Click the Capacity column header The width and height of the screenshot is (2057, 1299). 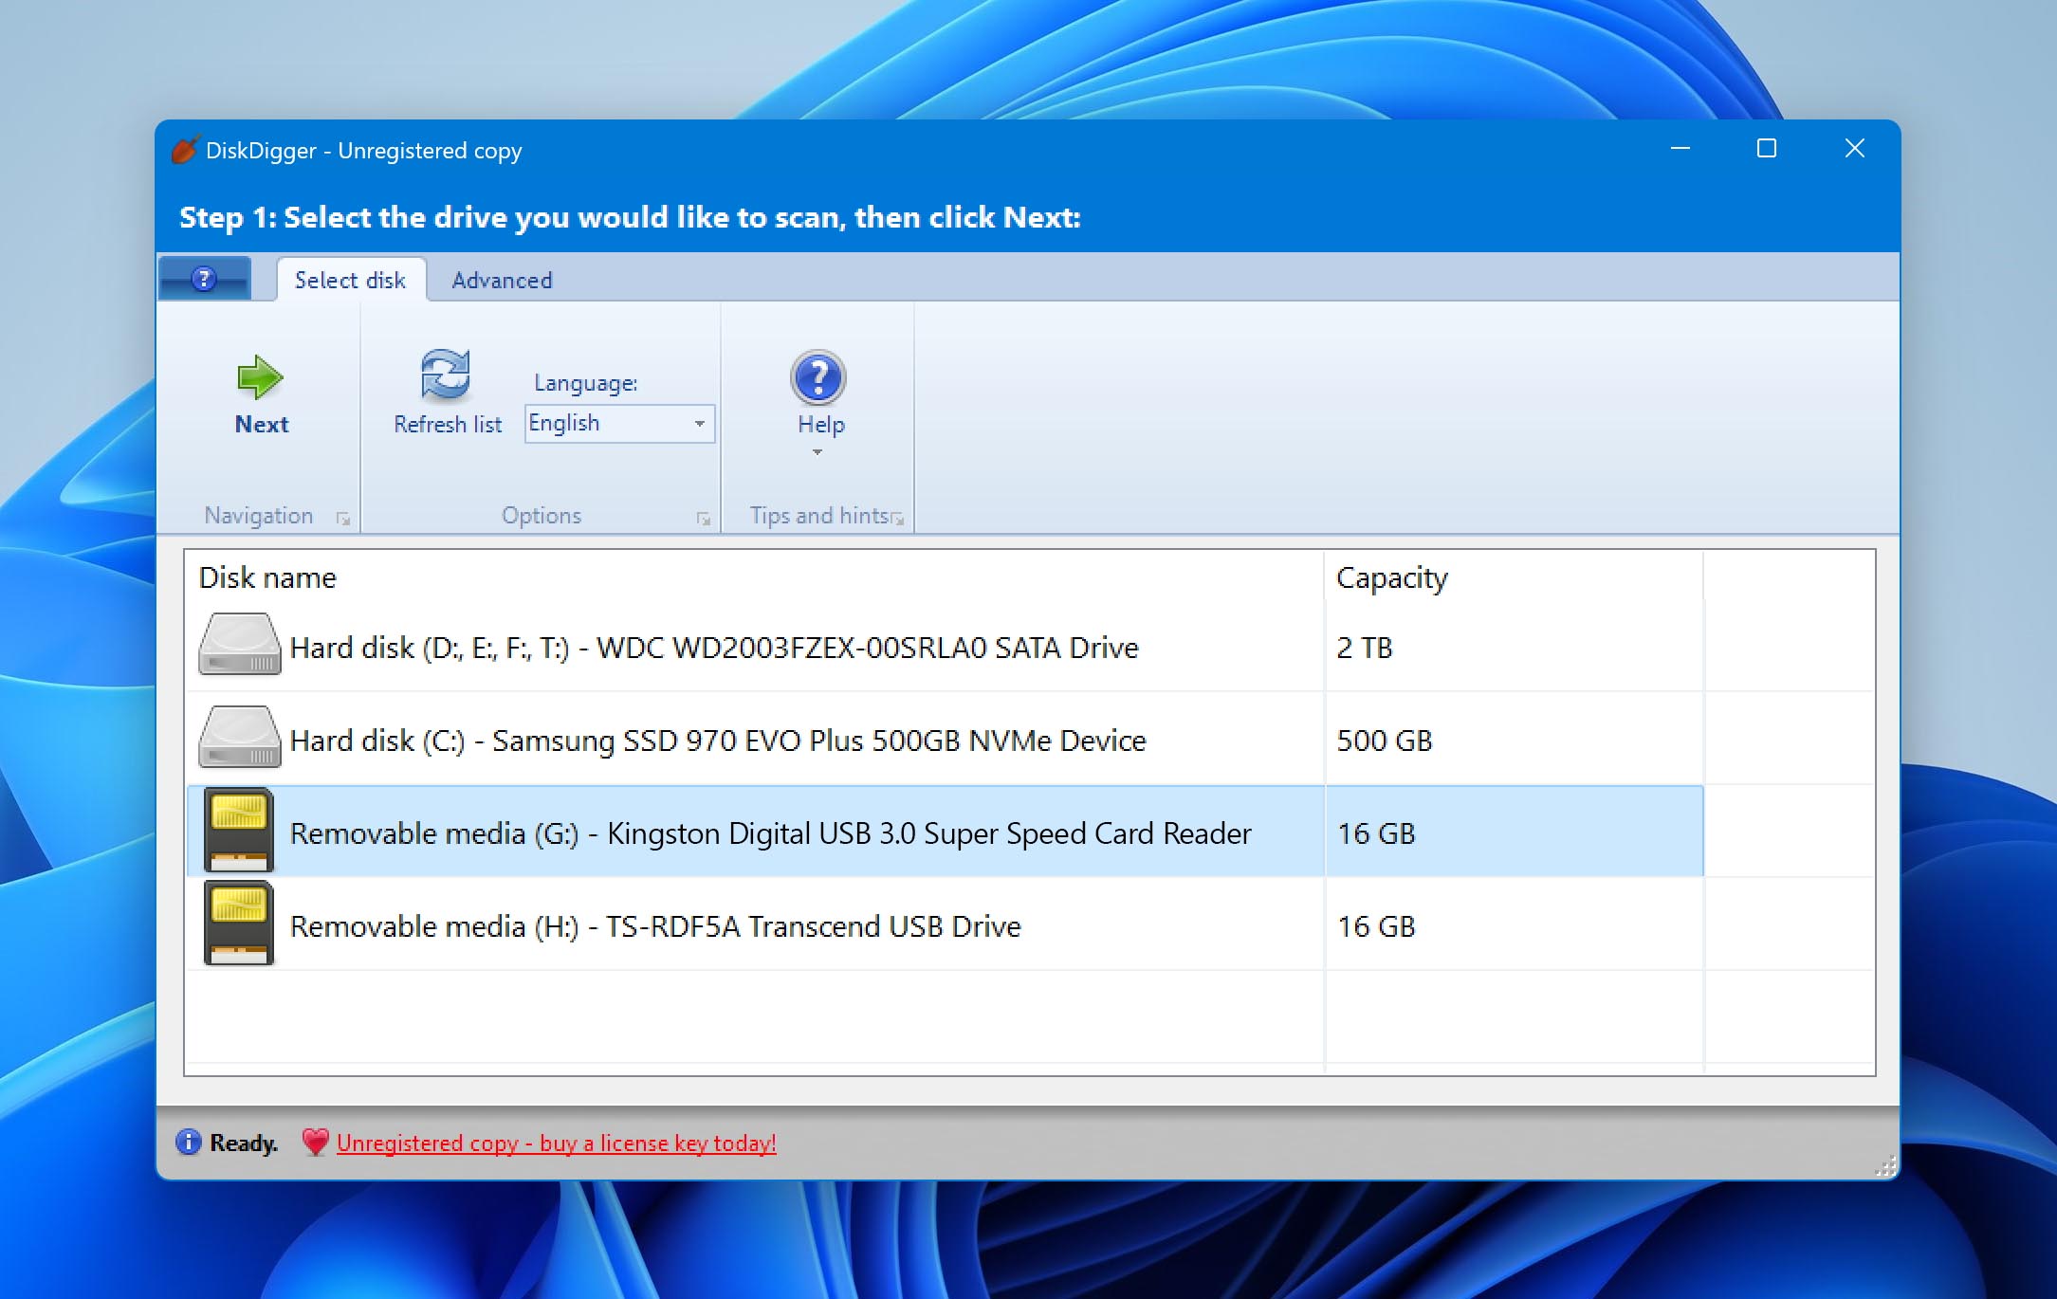1514,577
